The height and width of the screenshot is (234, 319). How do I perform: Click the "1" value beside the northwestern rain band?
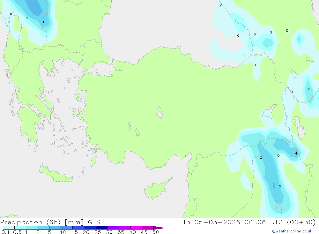coord(27,18)
